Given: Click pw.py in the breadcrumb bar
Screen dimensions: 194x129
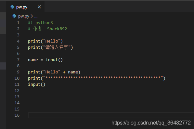Looking at the screenshot, I should pyautogui.click(x=24, y=16).
